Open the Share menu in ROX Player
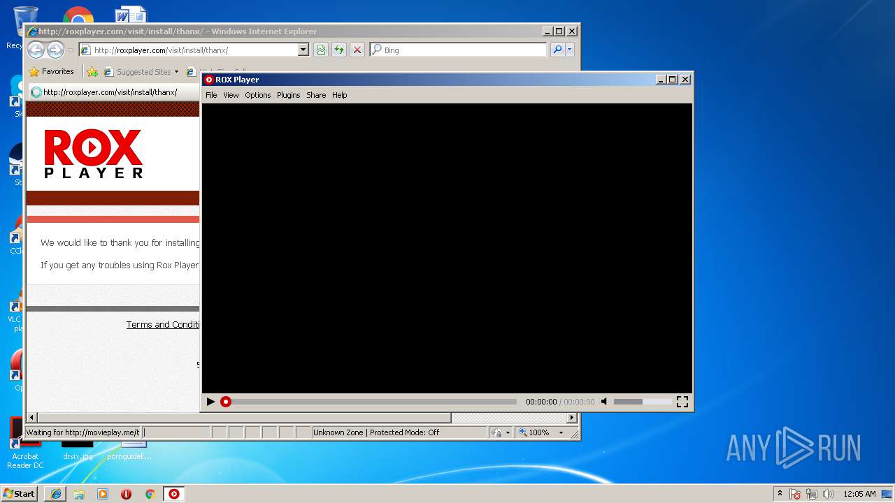The height and width of the screenshot is (503, 895). 316,95
